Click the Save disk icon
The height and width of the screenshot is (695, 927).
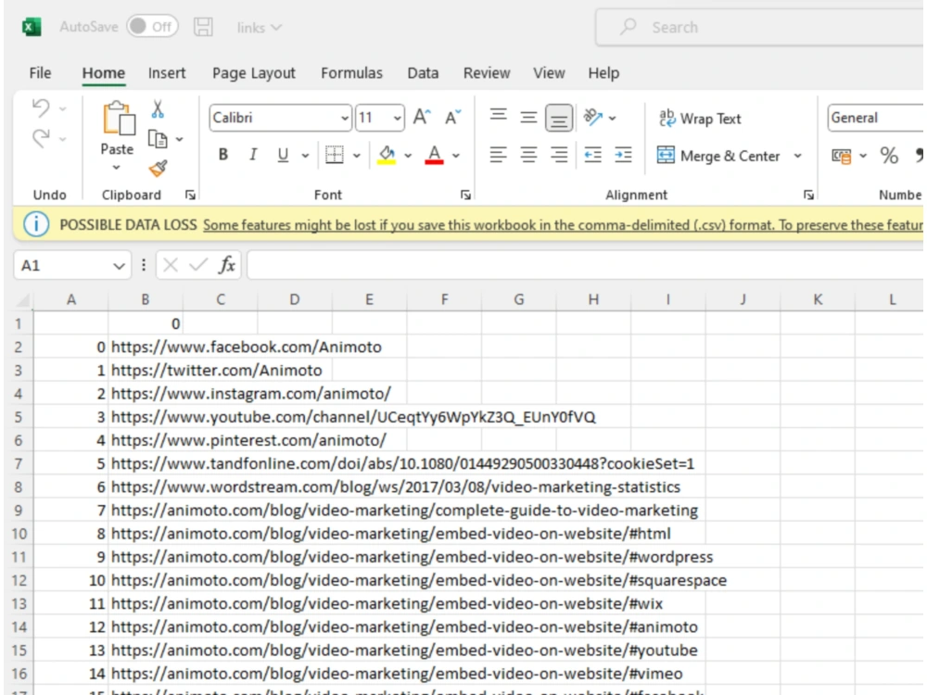[x=203, y=27]
